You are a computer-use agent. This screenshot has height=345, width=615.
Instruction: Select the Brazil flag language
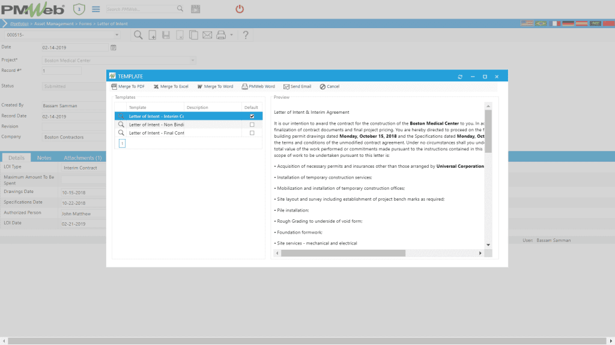(x=541, y=23)
